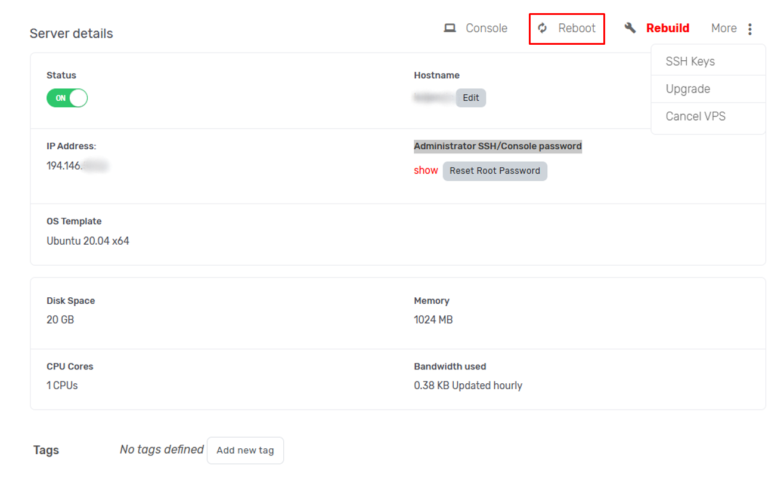Toggle the server Status ON switch
784x502 pixels.
67,98
